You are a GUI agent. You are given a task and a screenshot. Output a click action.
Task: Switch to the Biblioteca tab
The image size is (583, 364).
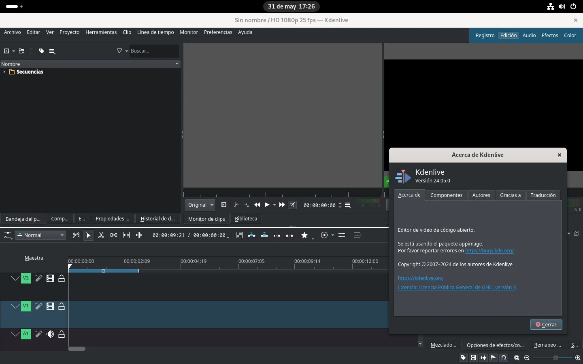click(x=246, y=218)
